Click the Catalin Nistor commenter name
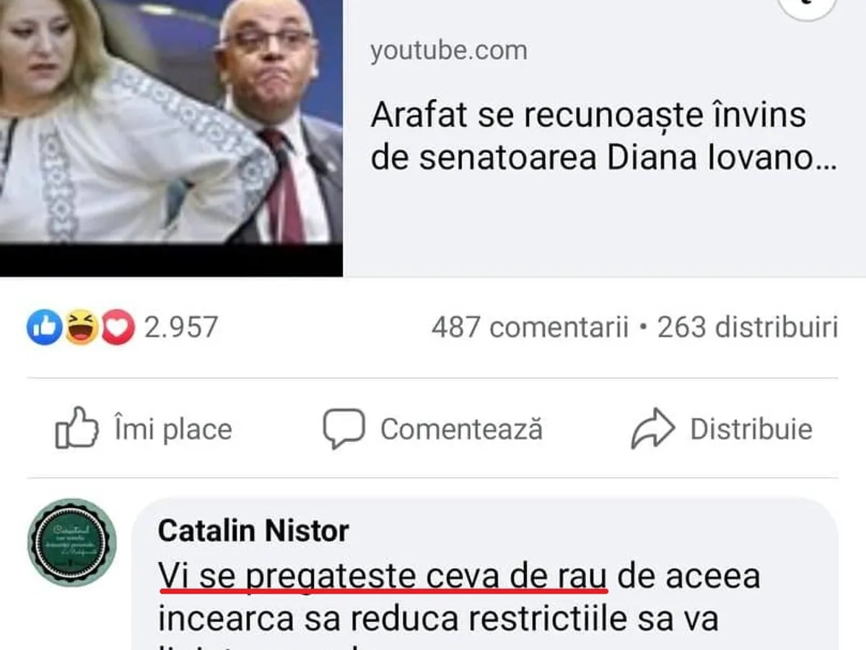Image resolution: width=866 pixels, height=650 pixels. (253, 532)
